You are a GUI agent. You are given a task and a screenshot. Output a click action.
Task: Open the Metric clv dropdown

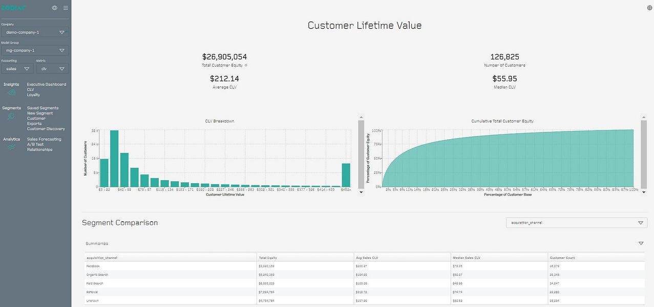pos(53,69)
